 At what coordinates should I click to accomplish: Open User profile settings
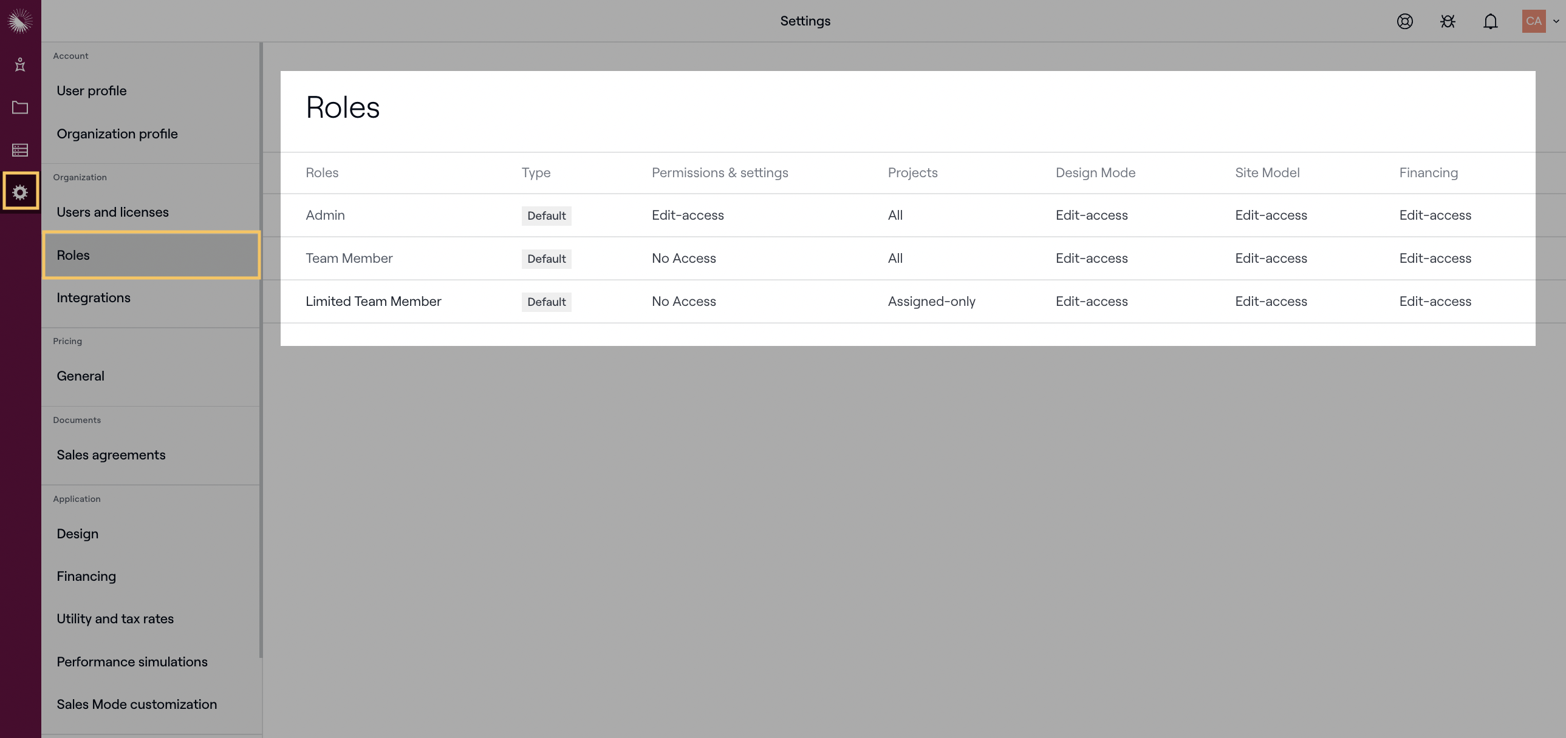(x=91, y=91)
